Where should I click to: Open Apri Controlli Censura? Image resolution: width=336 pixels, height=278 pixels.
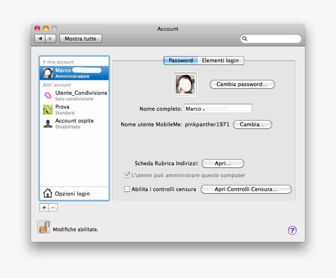tap(246, 189)
